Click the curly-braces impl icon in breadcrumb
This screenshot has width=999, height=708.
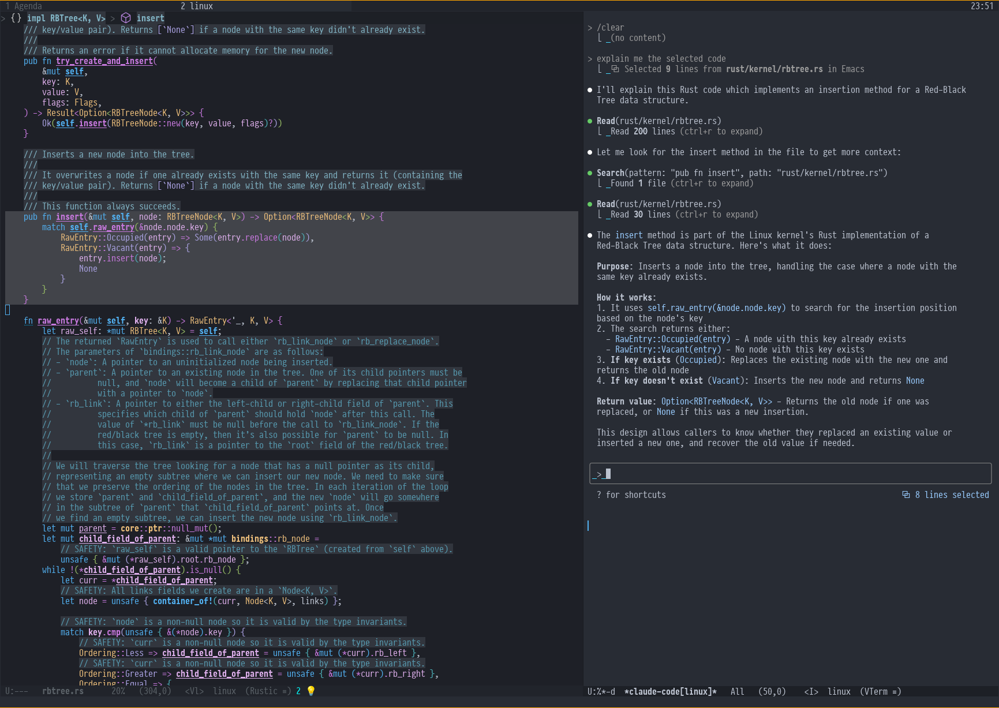tap(16, 18)
